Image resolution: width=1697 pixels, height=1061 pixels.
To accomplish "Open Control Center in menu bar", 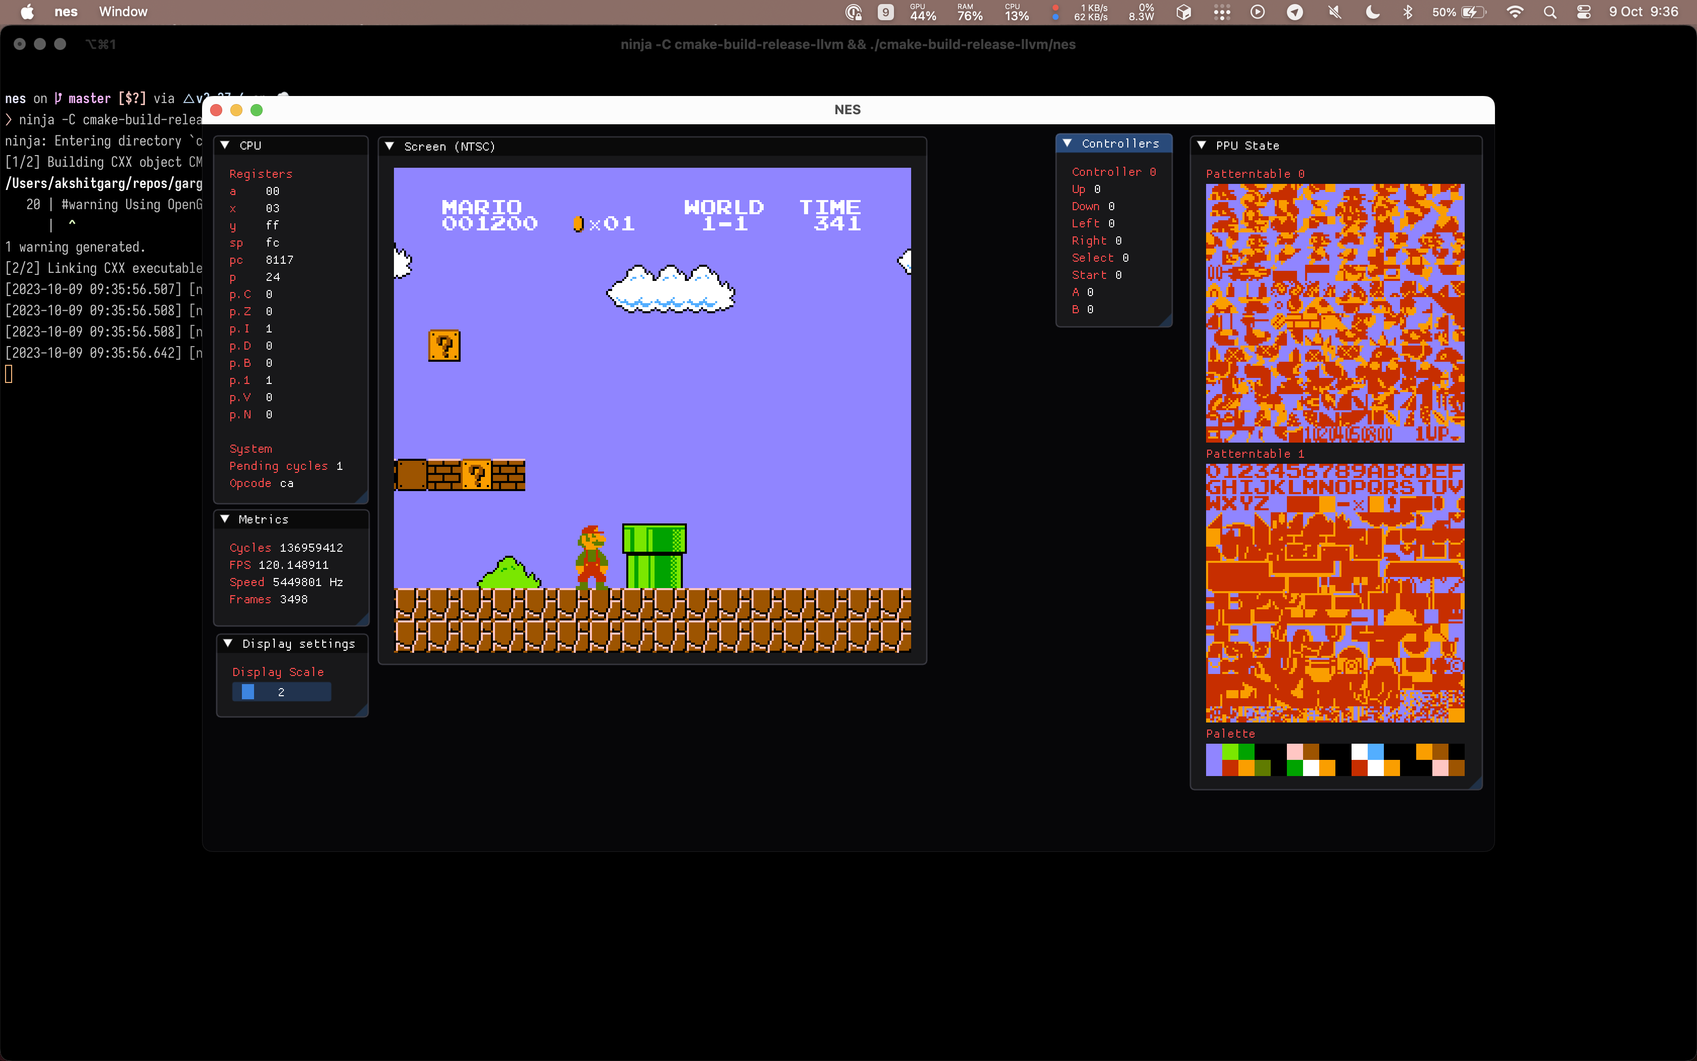I will [x=1583, y=12].
